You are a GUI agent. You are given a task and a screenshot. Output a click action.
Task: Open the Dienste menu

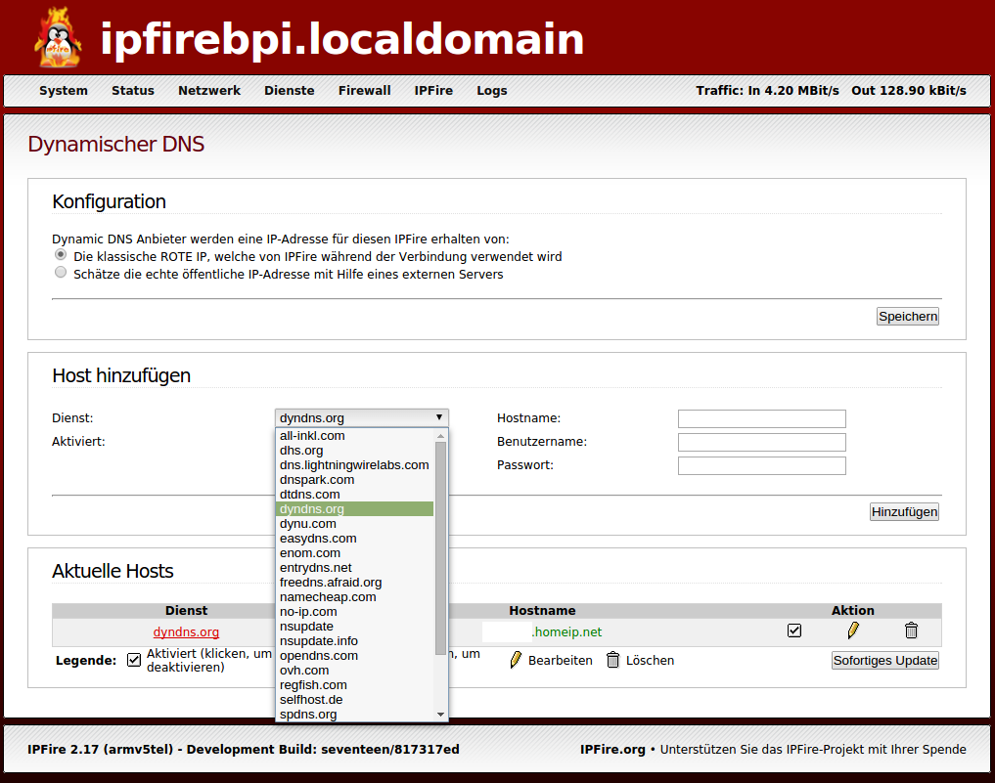tap(290, 91)
